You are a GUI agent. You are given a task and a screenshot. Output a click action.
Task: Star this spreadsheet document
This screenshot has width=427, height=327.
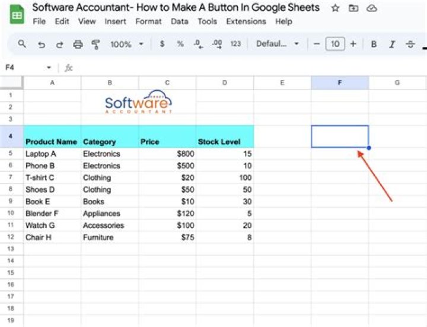(x=335, y=8)
